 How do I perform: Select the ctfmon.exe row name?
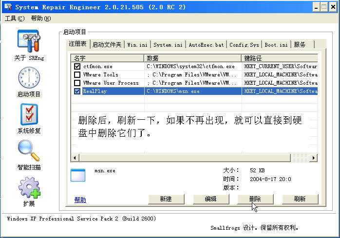(98, 66)
